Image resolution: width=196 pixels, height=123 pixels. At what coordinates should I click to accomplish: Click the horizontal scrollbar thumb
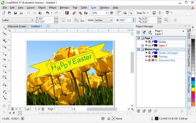click(102, 109)
